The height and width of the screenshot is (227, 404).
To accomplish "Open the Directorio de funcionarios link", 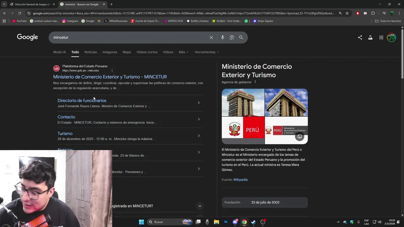I will tap(82, 101).
